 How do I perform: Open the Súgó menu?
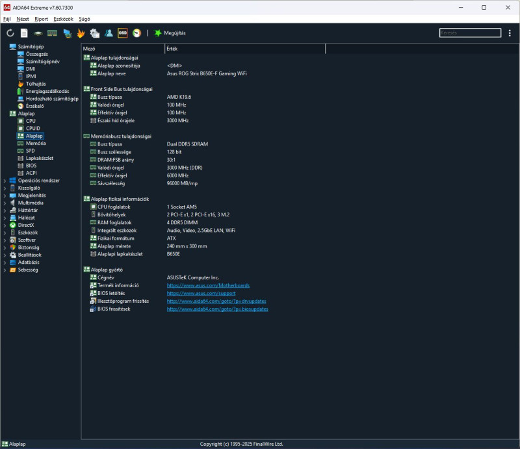pos(84,19)
